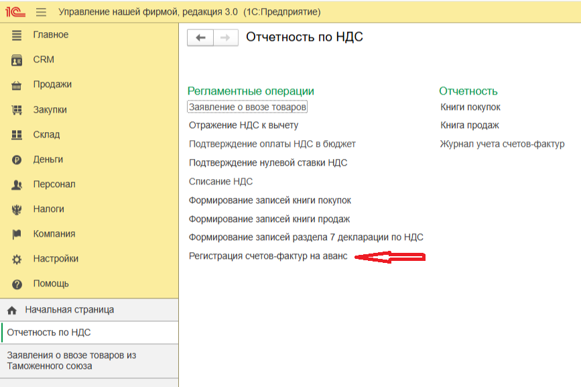The image size is (581, 387).
Task: Open Списание НДС link
Action: [221, 182]
